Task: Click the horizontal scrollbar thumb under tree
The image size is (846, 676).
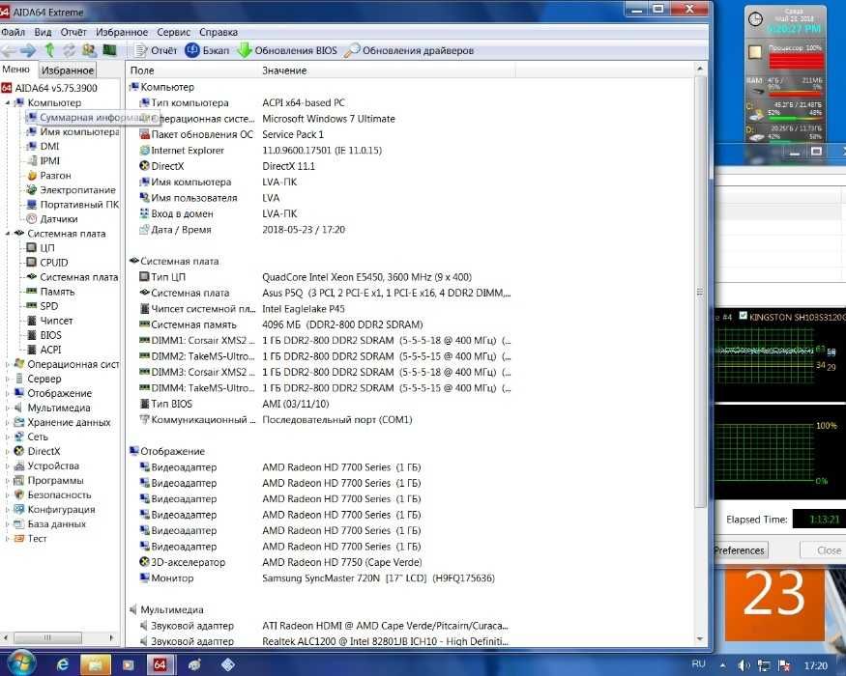Action: tap(47, 637)
